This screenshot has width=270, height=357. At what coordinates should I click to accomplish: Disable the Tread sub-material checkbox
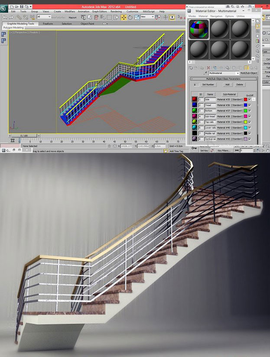point(250,105)
